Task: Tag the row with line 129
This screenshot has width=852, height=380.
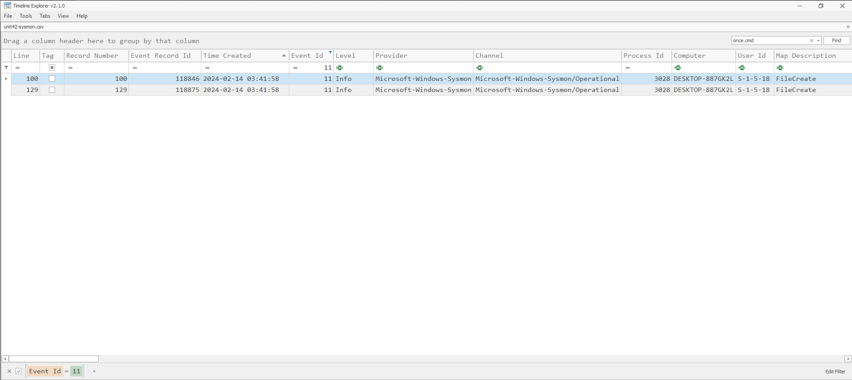Action: point(52,90)
